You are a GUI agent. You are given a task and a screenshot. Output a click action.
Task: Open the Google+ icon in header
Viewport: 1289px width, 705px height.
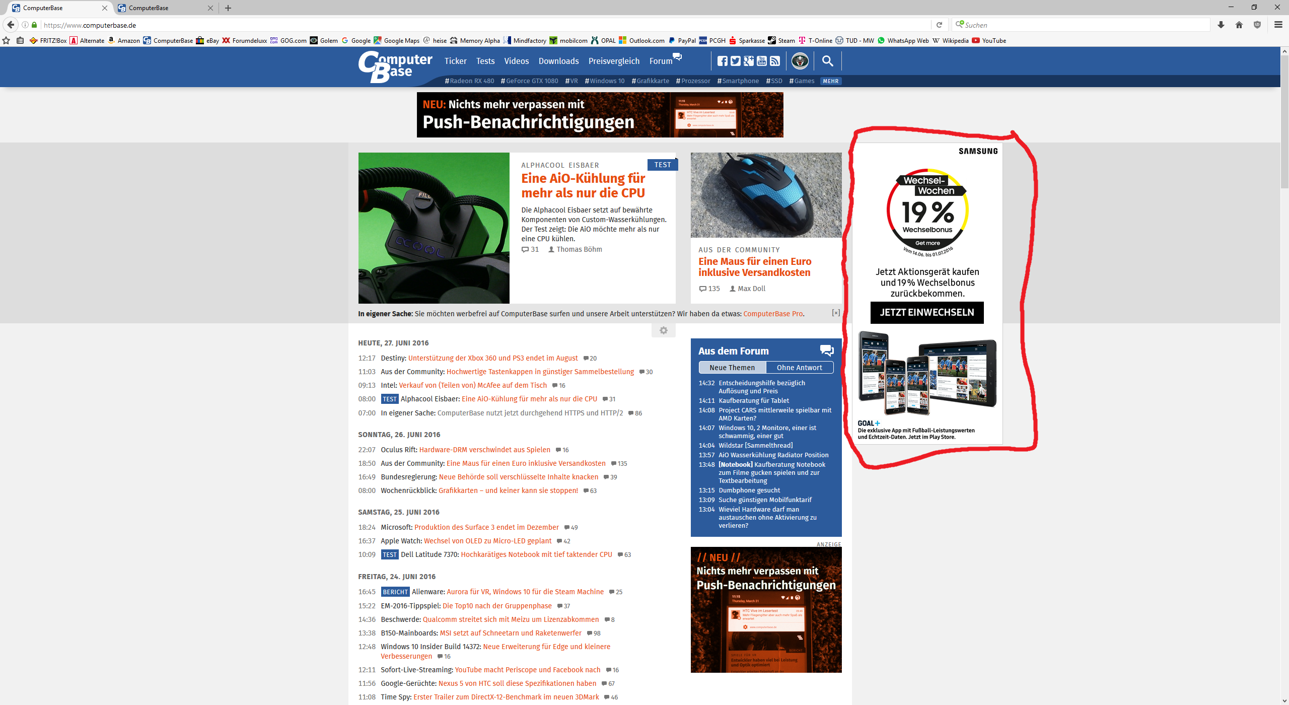[x=749, y=61]
